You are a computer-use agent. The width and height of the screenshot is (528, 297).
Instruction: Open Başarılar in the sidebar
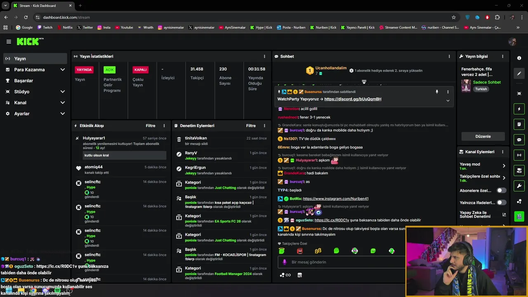pyautogui.click(x=35, y=80)
